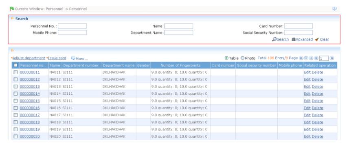This screenshot has width=347, height=147.
Task: Click the Social Security Number search field
Action: [x=298, y=32]
